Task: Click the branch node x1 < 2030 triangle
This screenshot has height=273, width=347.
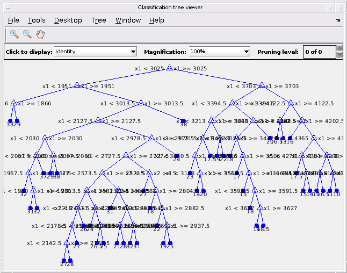Action: 45,137
